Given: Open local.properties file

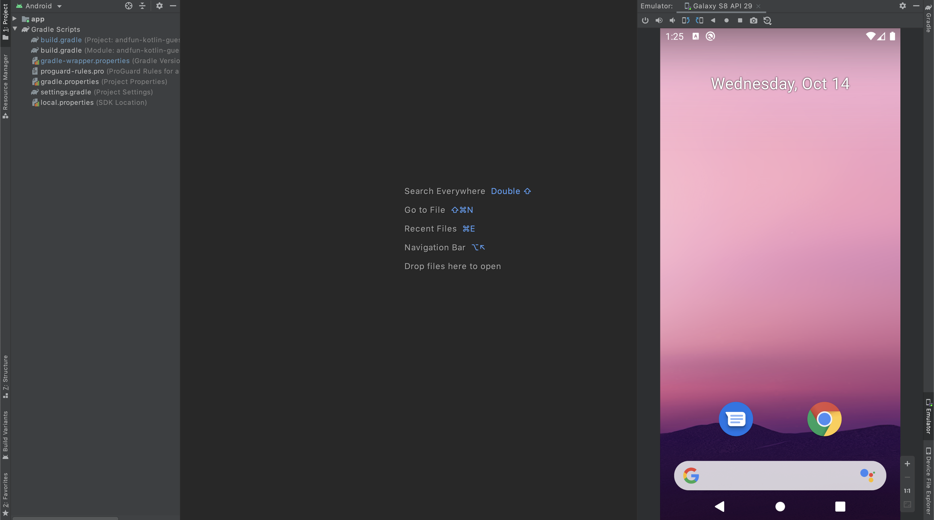Looking at the screenshot, I should (89, 103).
